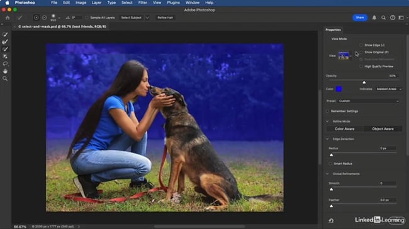Open the Layer menu
This screenshot has height=229, width=409.
coord(96,3)
